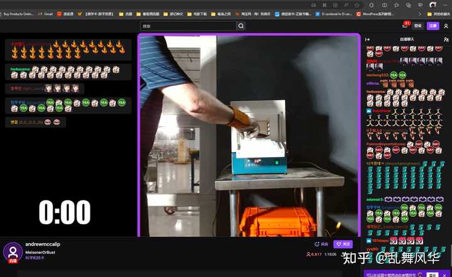
Task: Open the other bookmarks folder at bar end
Action: pyautogui.click(x=439, y=14)
